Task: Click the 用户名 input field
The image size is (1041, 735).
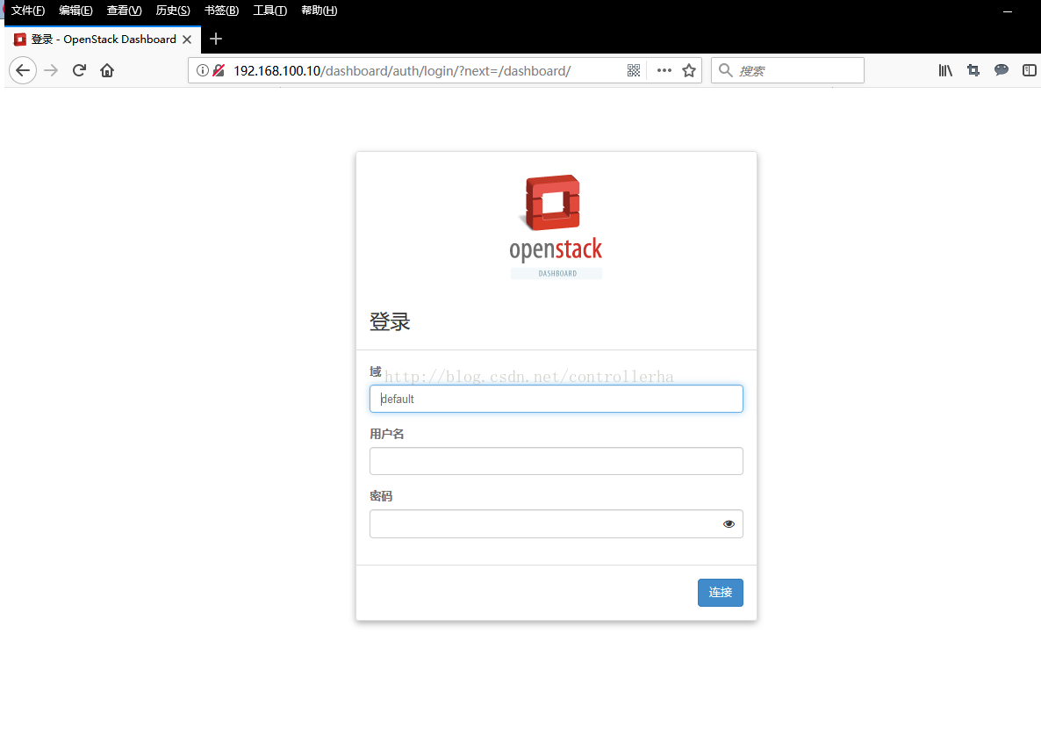Action: click(x=556, y=461)
